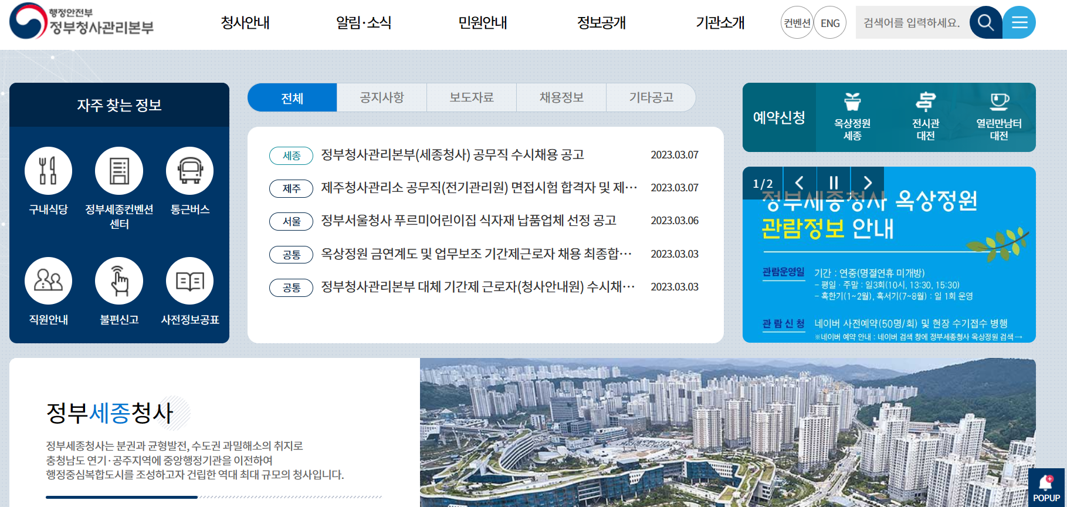Select the 전체 notice tab
The image size is (1067, 507).
pyautogui.click(x=292, y=97)
